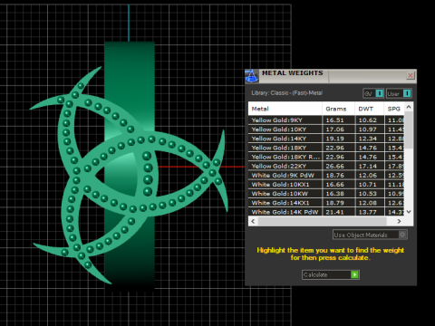Click the table's scroll left arrow
The width and height of the screenshot is (435, 326).
pos(253,221)
